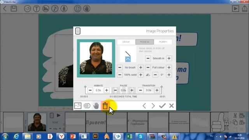Select the portrait thumbnail in the timeline
Screen dimensions: 249x140
(37, 122)
